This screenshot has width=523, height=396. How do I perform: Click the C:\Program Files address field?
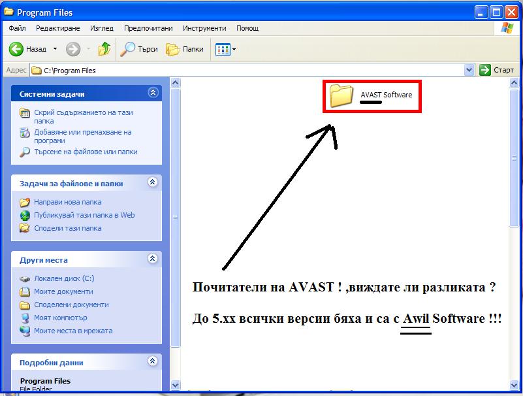point(247,70)
